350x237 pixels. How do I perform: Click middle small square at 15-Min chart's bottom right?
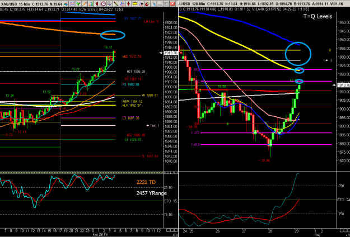pyautogui.click(x=172, y=230)
